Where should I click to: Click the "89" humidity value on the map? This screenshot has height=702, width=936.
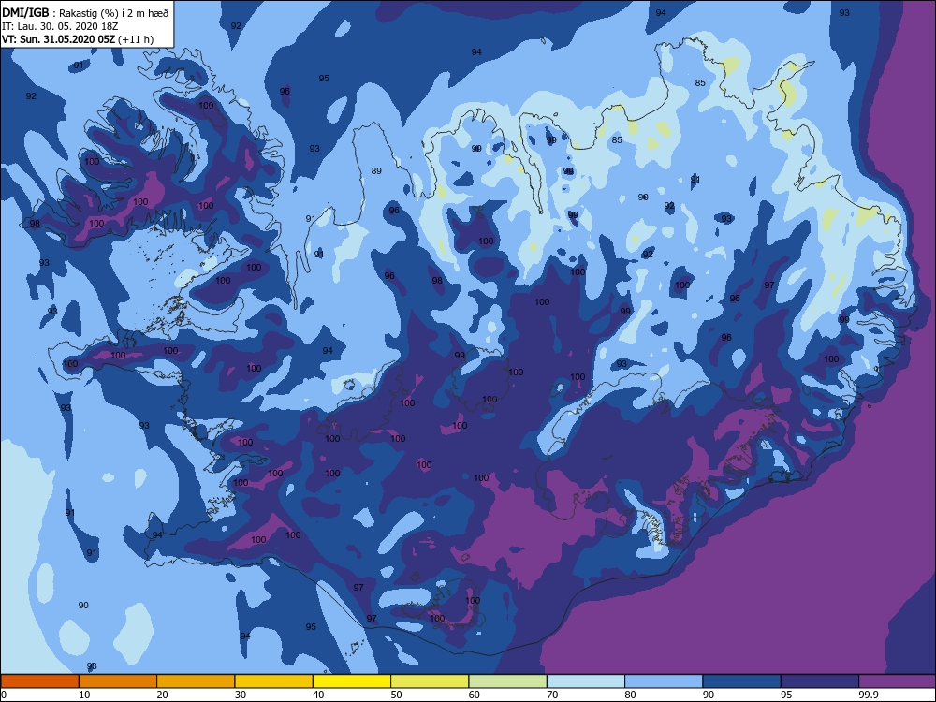[376, 170]
